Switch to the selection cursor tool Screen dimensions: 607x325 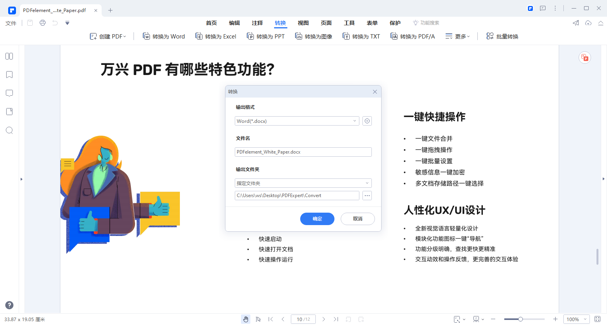tap(258, 319)
